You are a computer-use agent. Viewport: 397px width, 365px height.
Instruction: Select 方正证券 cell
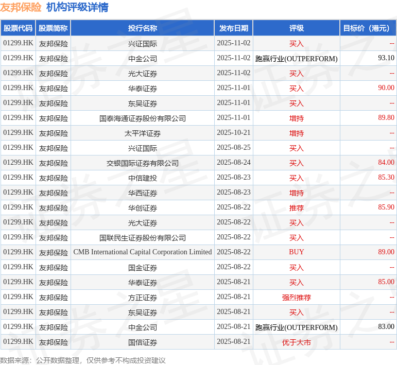click(x=143, y=298)
